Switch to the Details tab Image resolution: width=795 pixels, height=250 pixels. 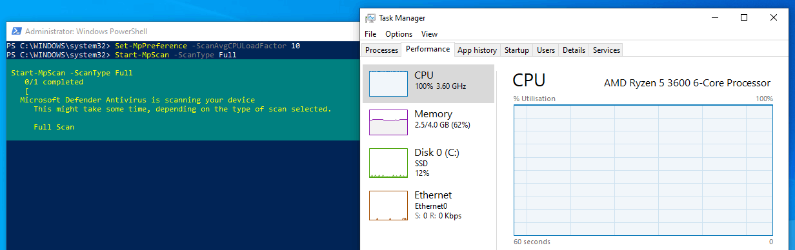pyautogui.click(x=574, y=50)
